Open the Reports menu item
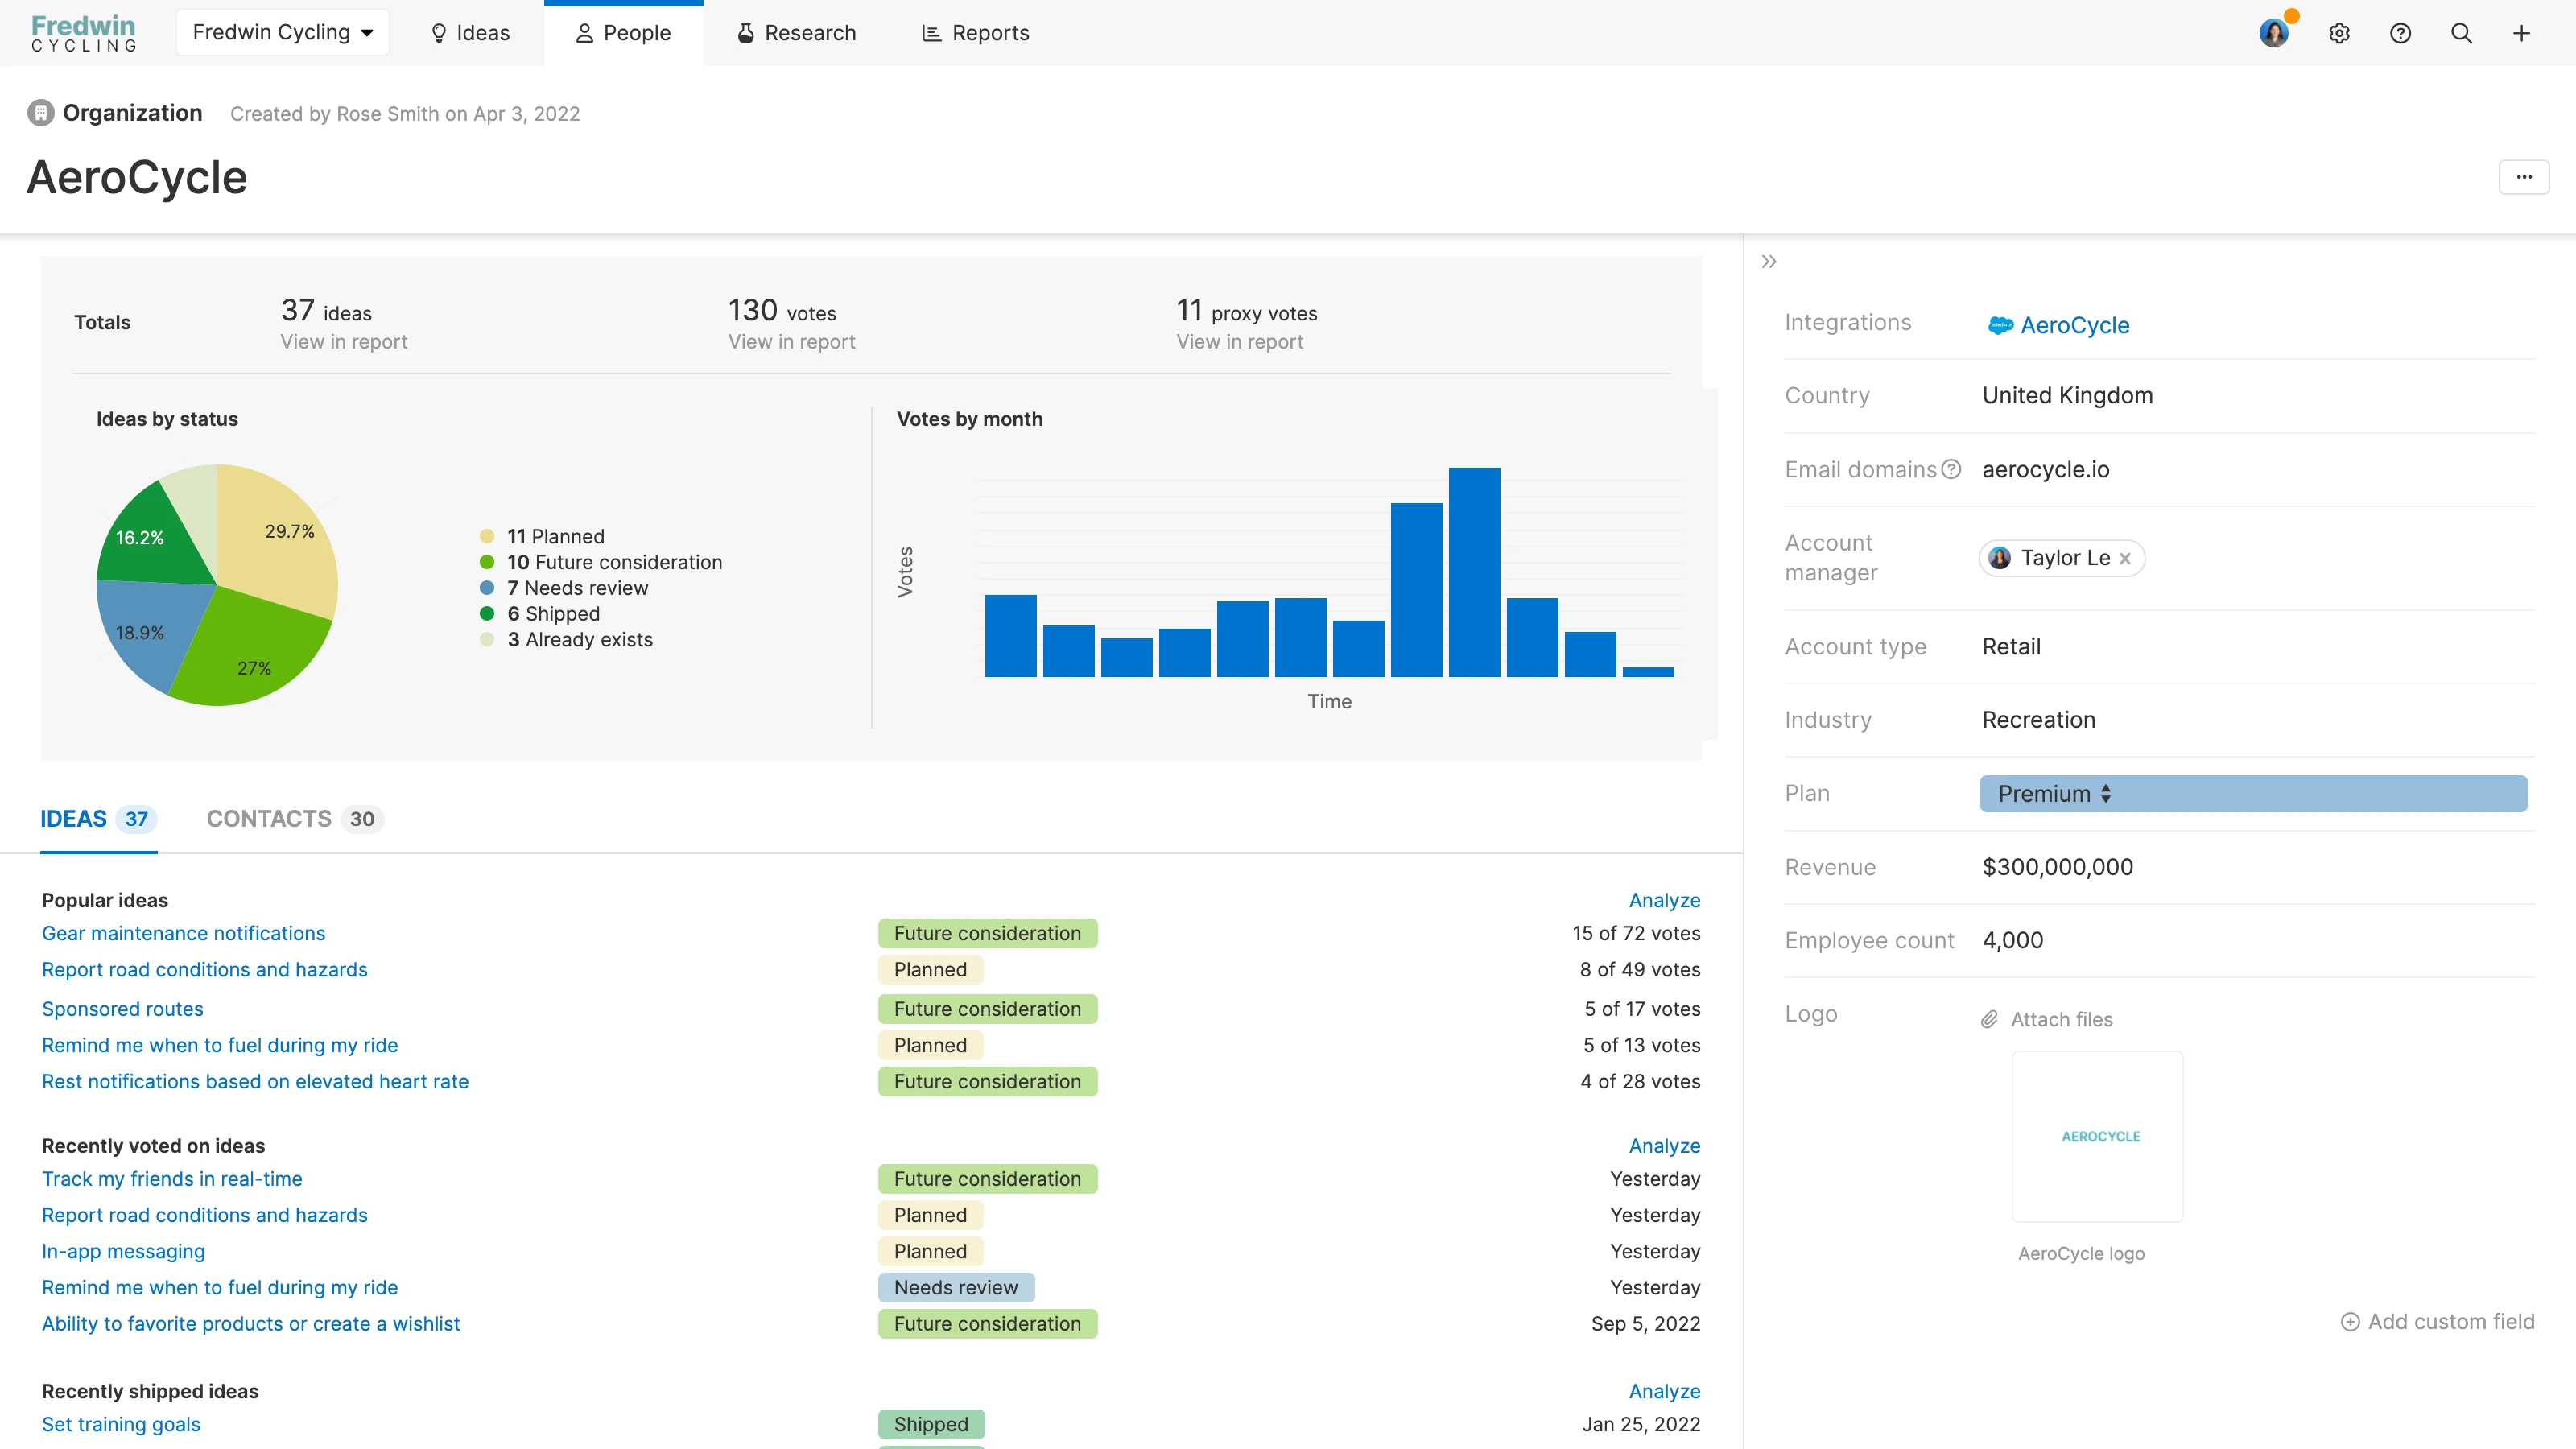 pyautogui.click(x=974, y=33)
